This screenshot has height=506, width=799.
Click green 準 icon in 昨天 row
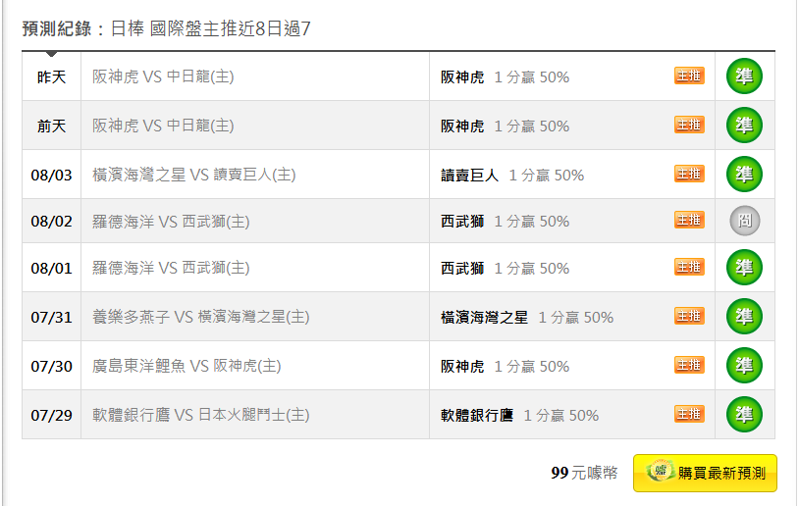tap(744, 76)
